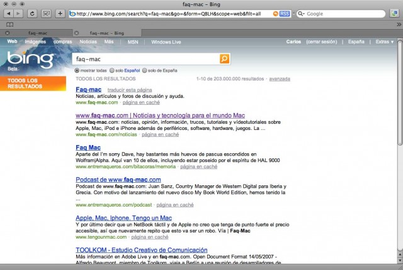
Task: Click the page icon at the toolbar's right end
Action: coord(394,14)
